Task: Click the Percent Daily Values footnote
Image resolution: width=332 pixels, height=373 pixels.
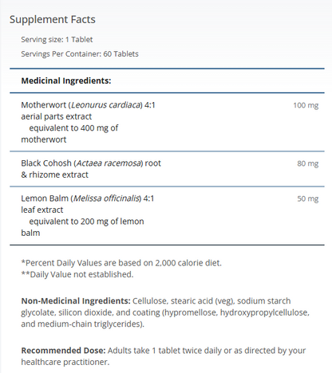Action: [x=121, y=263]
